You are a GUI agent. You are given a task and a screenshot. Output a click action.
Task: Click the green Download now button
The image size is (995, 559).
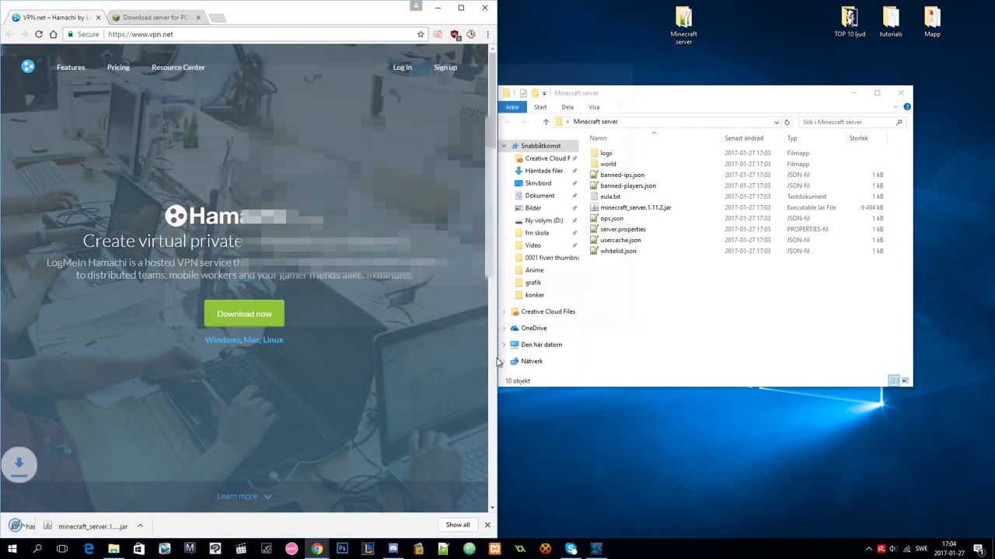(244, 314)
